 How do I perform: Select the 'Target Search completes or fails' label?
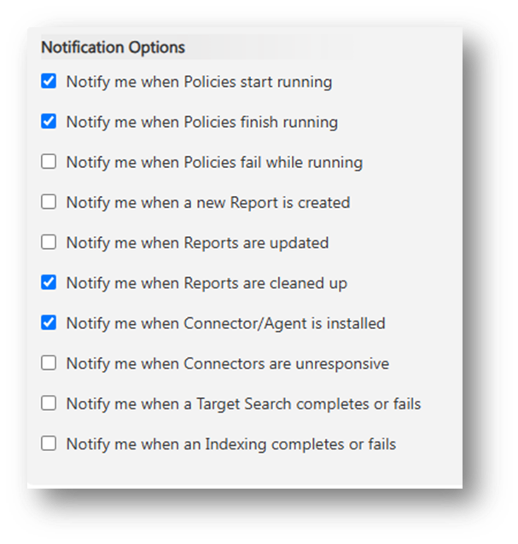coord(243,403)
